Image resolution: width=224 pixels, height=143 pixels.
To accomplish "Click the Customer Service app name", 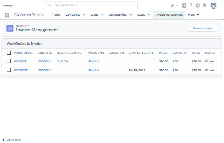I will pyautogui.click(x=29, y=15).
